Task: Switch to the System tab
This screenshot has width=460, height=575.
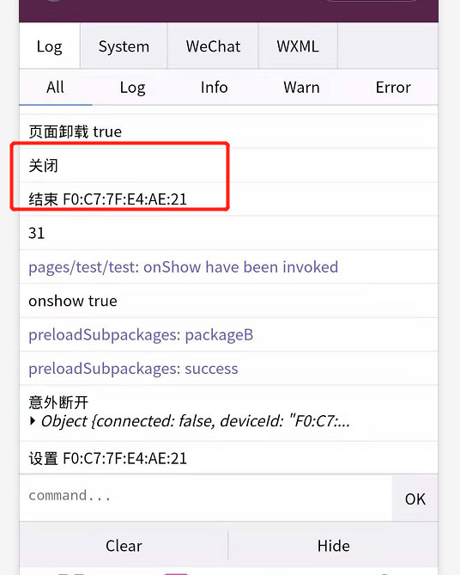Action: [x=124, y=46]
